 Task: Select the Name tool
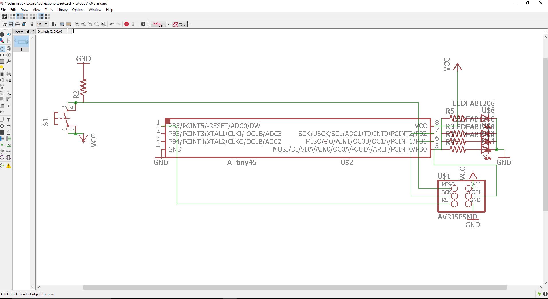click(2, 93)
